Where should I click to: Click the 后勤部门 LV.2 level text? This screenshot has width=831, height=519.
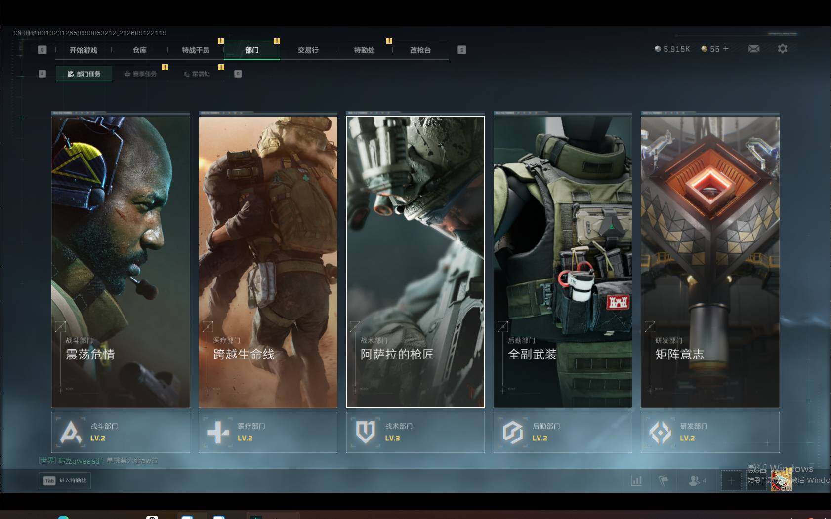[540, 438]
